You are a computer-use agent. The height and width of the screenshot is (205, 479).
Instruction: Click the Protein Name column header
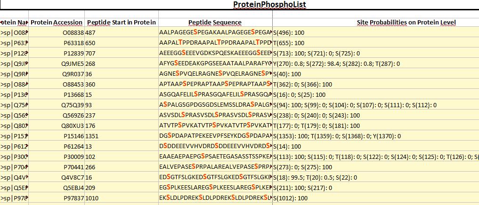coord(14,23)
